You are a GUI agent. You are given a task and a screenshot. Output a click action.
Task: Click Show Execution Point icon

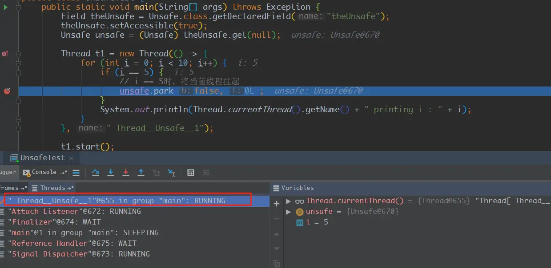(x=76, y=173)
